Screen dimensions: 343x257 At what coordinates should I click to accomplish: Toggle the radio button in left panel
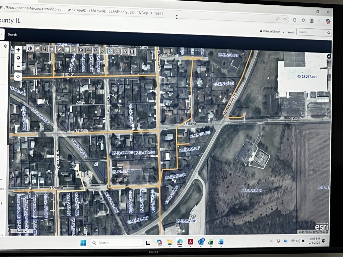(6, 46)
